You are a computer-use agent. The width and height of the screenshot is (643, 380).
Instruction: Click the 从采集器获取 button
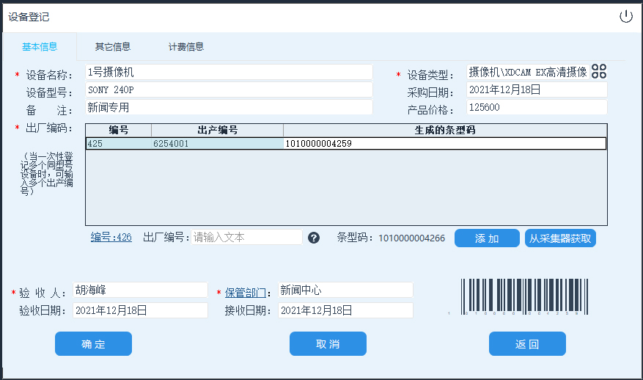[x=560, y=238]
